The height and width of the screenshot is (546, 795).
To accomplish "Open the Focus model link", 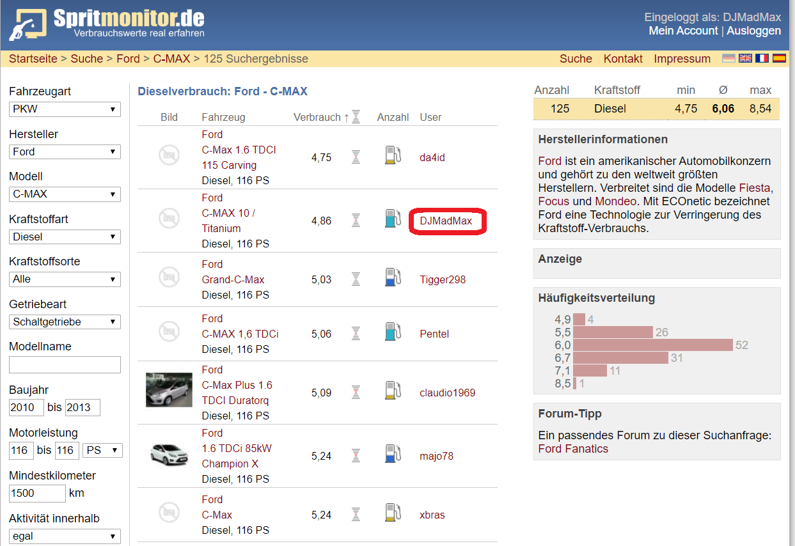I will [x=554, y=201].
